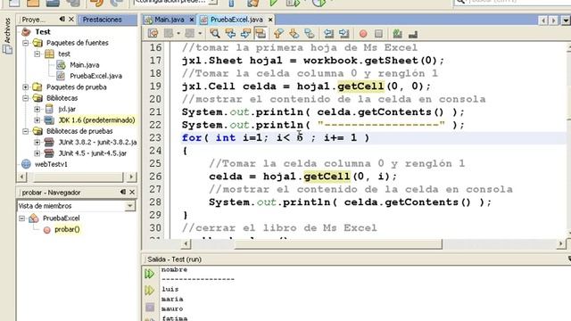This screenshot has height=321, width=571.
Task: Select the Salida - Test (run) tab
Action: [174, 259]
